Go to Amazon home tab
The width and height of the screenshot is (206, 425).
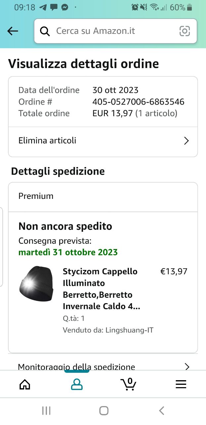point(25,384)
